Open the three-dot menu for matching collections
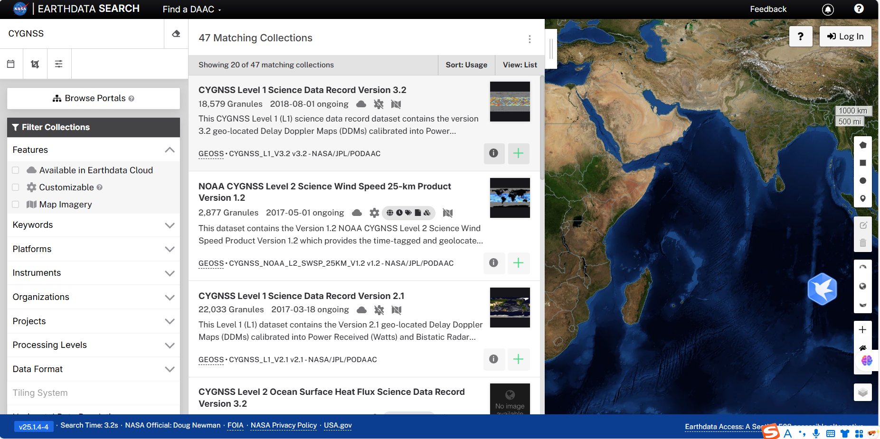Image resolution: width=880 pixels, height=439 pixels. tap(530, 39)
